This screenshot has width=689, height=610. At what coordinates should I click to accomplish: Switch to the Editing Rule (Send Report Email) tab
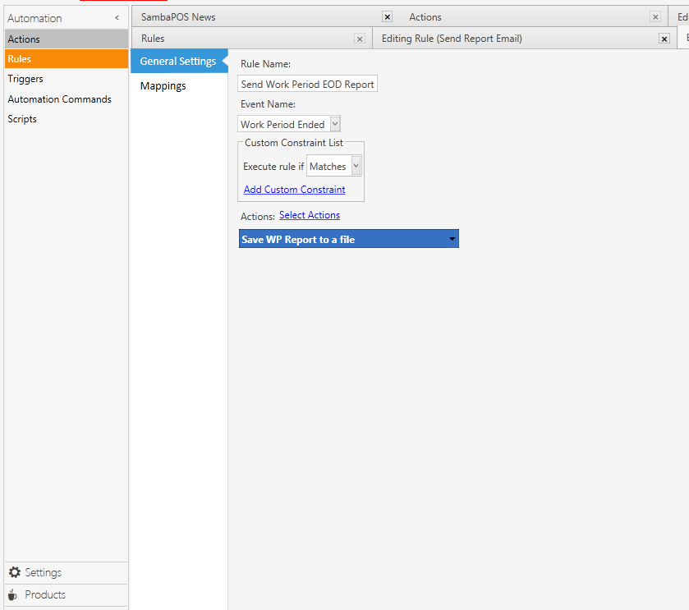[x=452, y=39]
